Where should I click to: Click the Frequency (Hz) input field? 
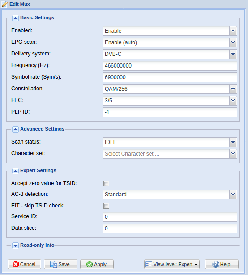170,66
